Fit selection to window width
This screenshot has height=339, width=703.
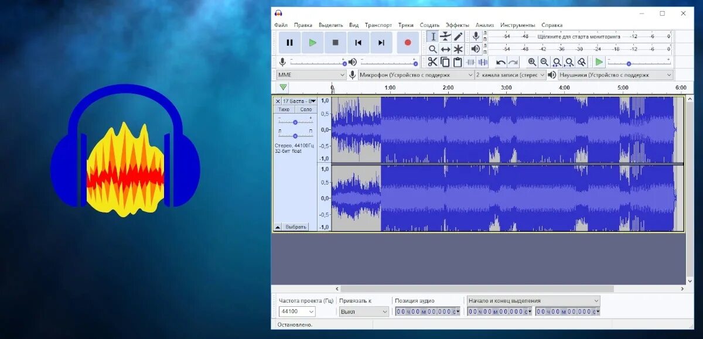coord(557,62)
